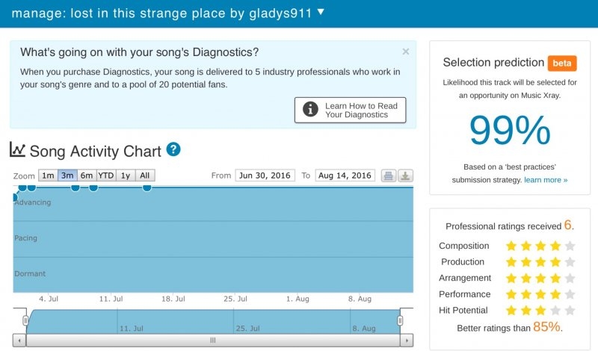Download the chart using the export icon
Viewport: 598px width, 351px height.
pyautogui.click(x=404, y=175)
